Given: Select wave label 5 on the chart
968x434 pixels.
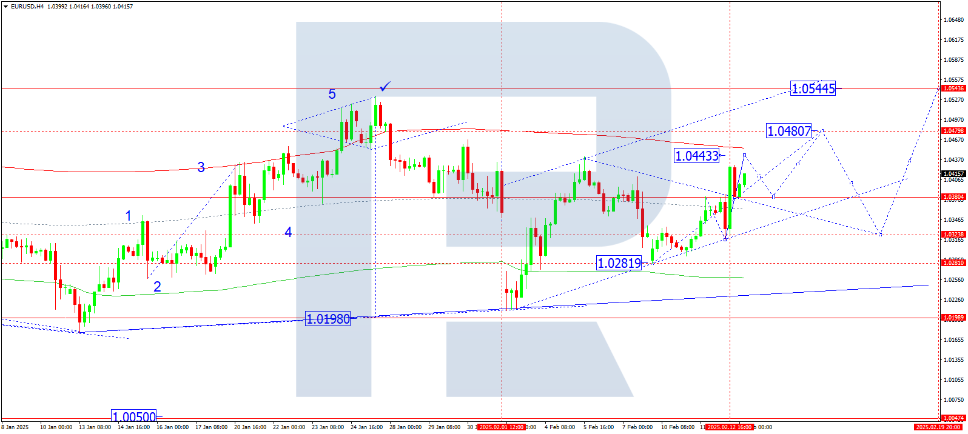Looking at the screenshot, I should tap(332, 94).
